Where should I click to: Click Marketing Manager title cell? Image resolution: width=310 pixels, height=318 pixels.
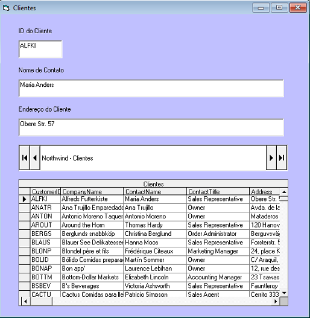218,251
